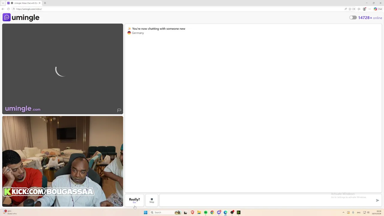
Task: Click the 14728+ online counter
Action: (x=370, y=18)
